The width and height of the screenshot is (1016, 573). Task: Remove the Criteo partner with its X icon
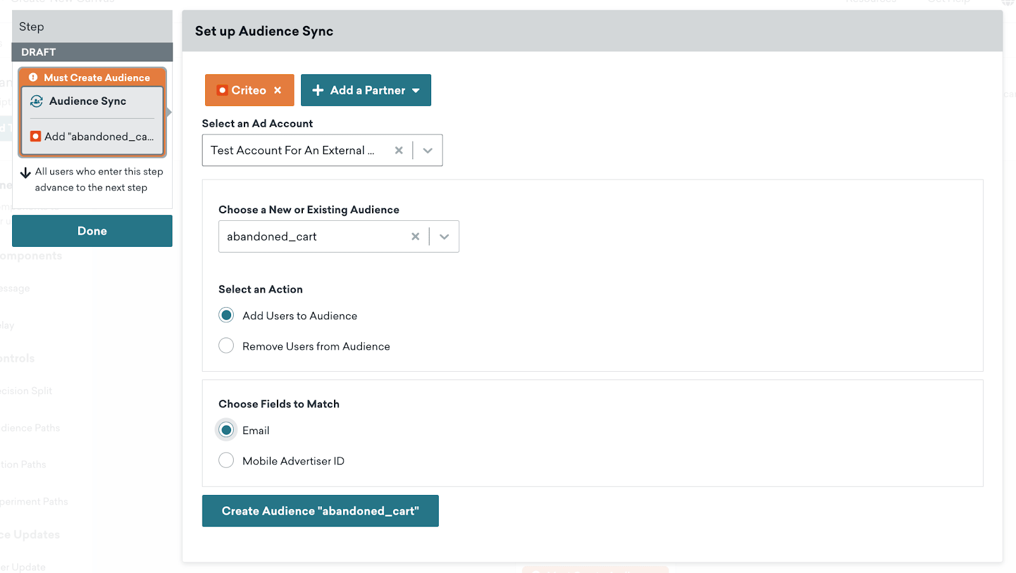pyautogui.click(x=277, y=90)
